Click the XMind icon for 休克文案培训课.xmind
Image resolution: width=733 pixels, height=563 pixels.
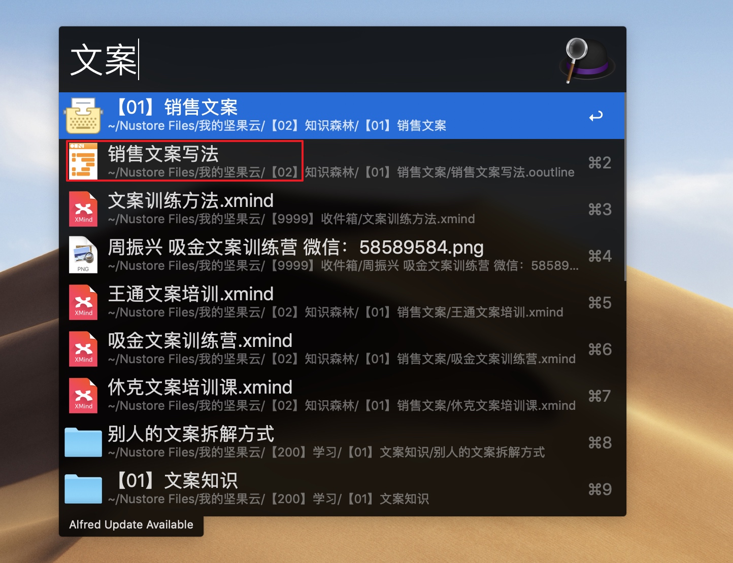point(83,396)
